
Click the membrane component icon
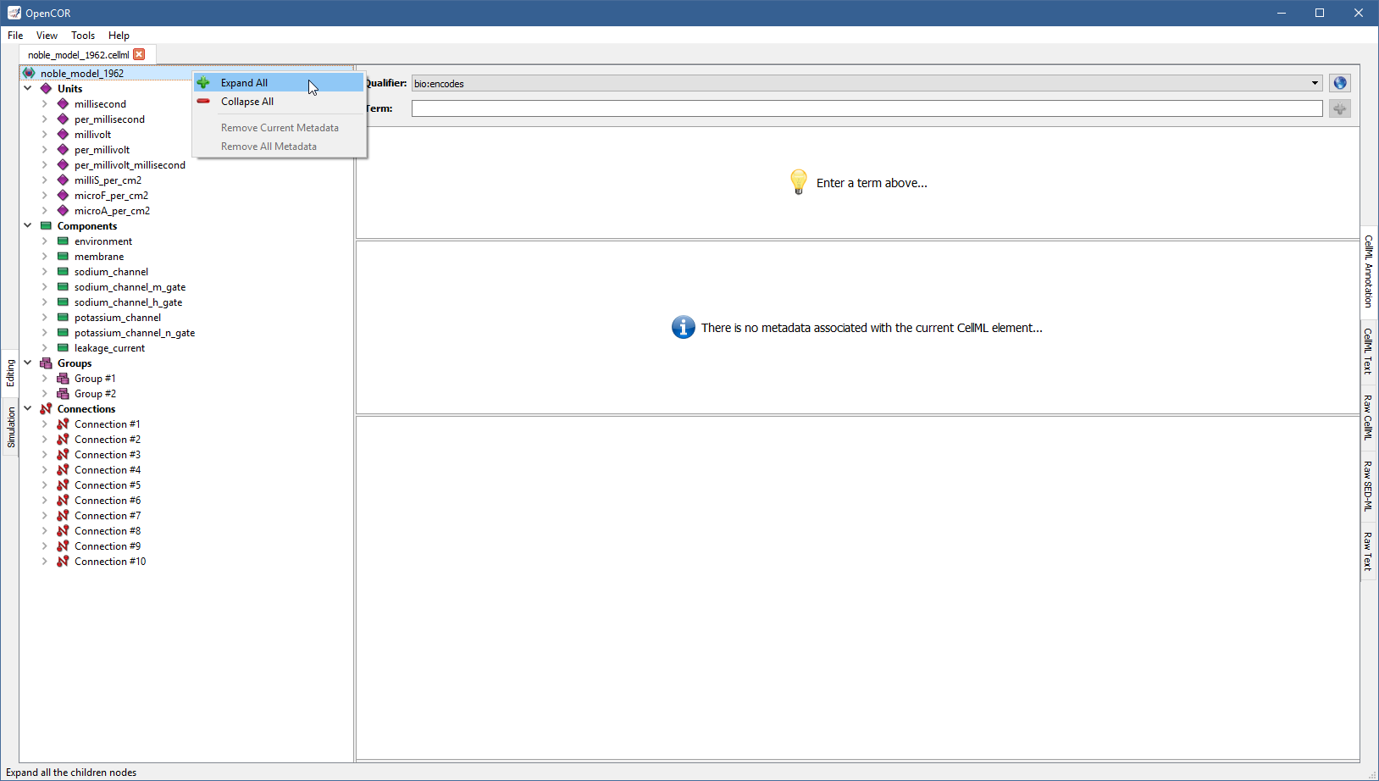point(63,257)
